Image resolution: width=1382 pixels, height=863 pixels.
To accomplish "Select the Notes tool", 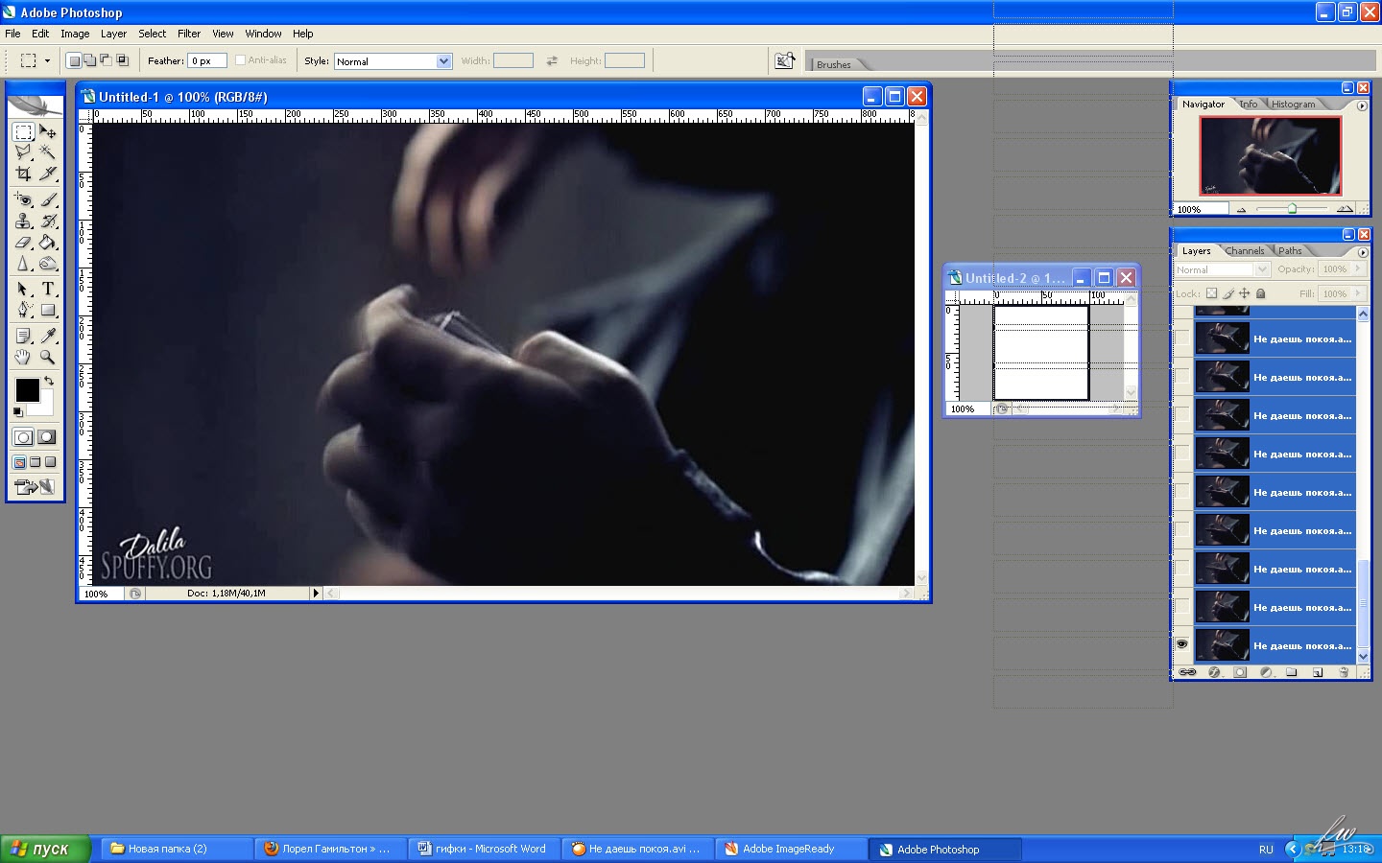I will 24,336.
